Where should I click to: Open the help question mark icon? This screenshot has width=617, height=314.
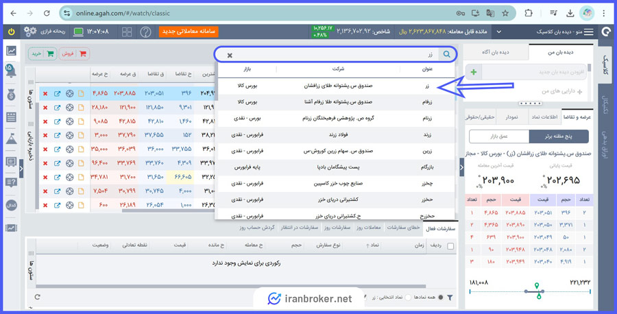145,32
